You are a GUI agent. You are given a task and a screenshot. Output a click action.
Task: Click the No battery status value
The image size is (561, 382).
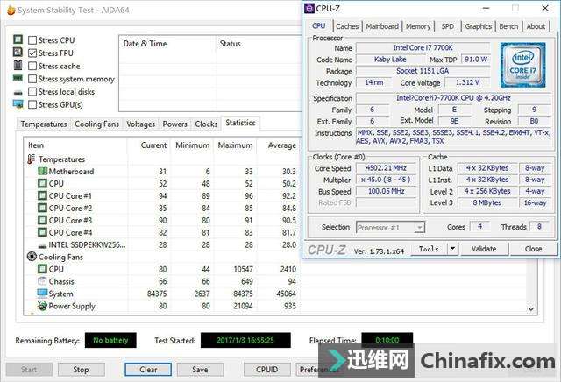pos(110,340)
